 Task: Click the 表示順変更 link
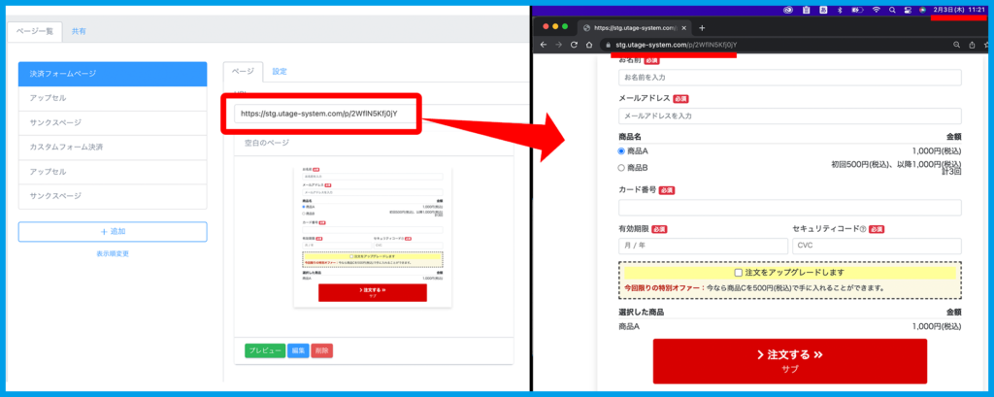(113, 253)
